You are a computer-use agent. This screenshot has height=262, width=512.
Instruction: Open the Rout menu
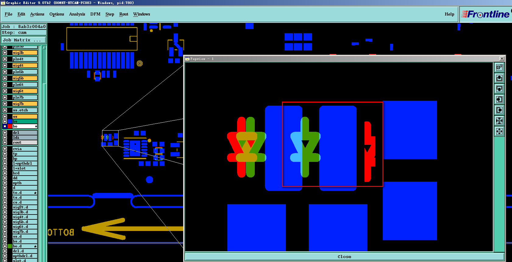(x=124, y=14)
